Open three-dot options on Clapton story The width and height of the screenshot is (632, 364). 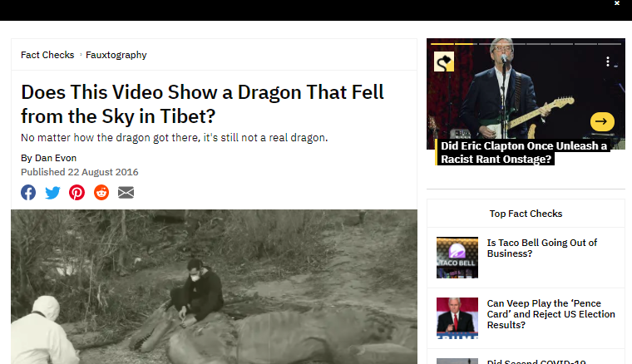coord(608,61)
